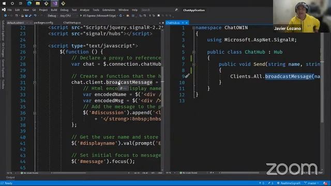Open the Test menu
The width and height of the screenshot is (331, 186).
(x=74, y=10)
